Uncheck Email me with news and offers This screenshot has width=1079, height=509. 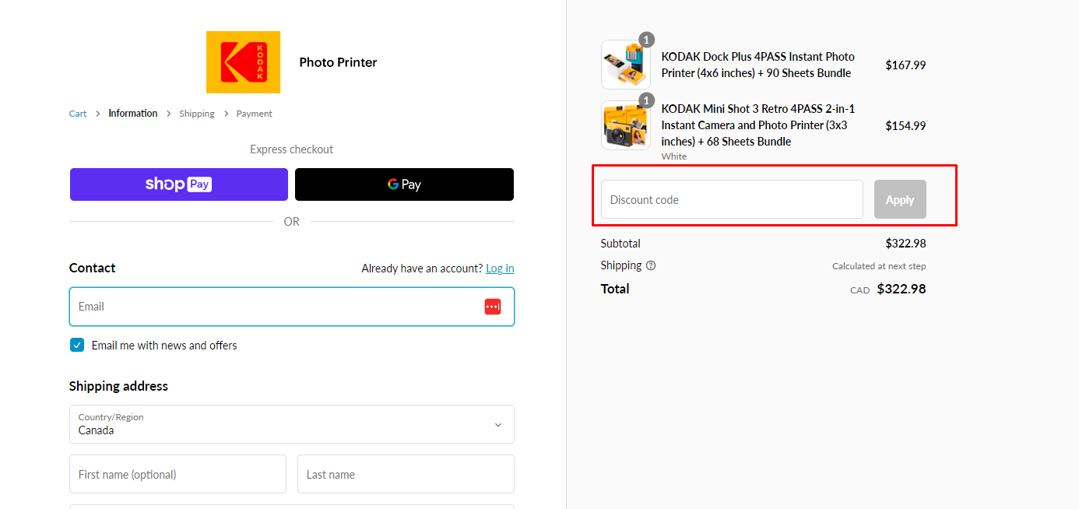pyautogui.click(x=77, y=346)
